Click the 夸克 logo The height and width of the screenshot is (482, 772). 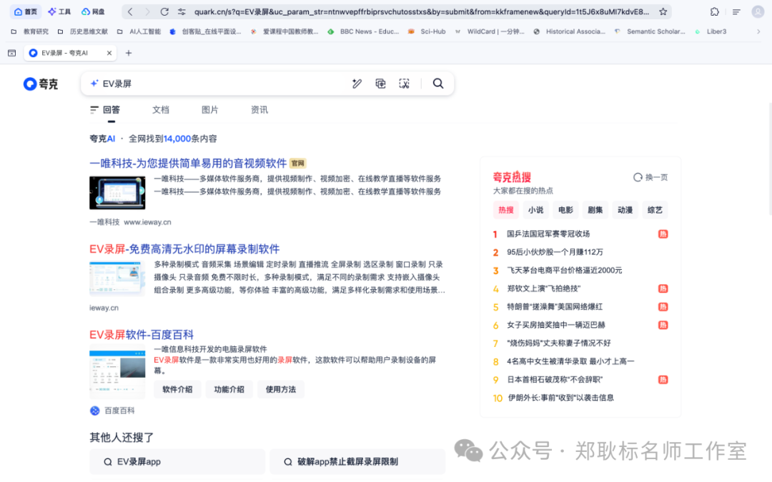click(x=40, y=84)
